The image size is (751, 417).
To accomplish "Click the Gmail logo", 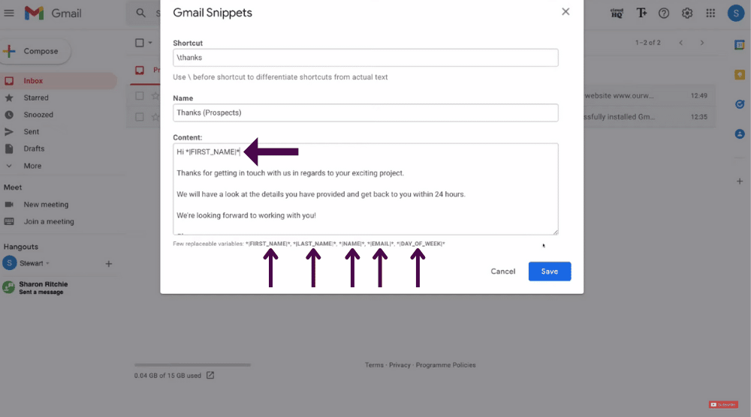I will coord(53,13).
